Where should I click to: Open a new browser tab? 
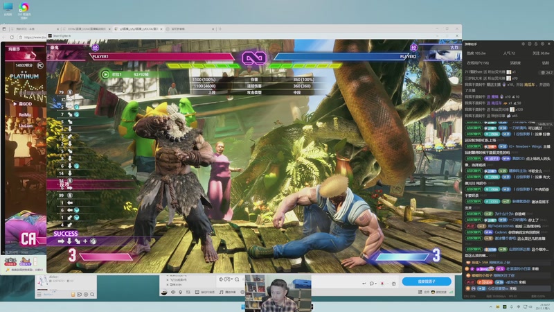coord(220,29)
